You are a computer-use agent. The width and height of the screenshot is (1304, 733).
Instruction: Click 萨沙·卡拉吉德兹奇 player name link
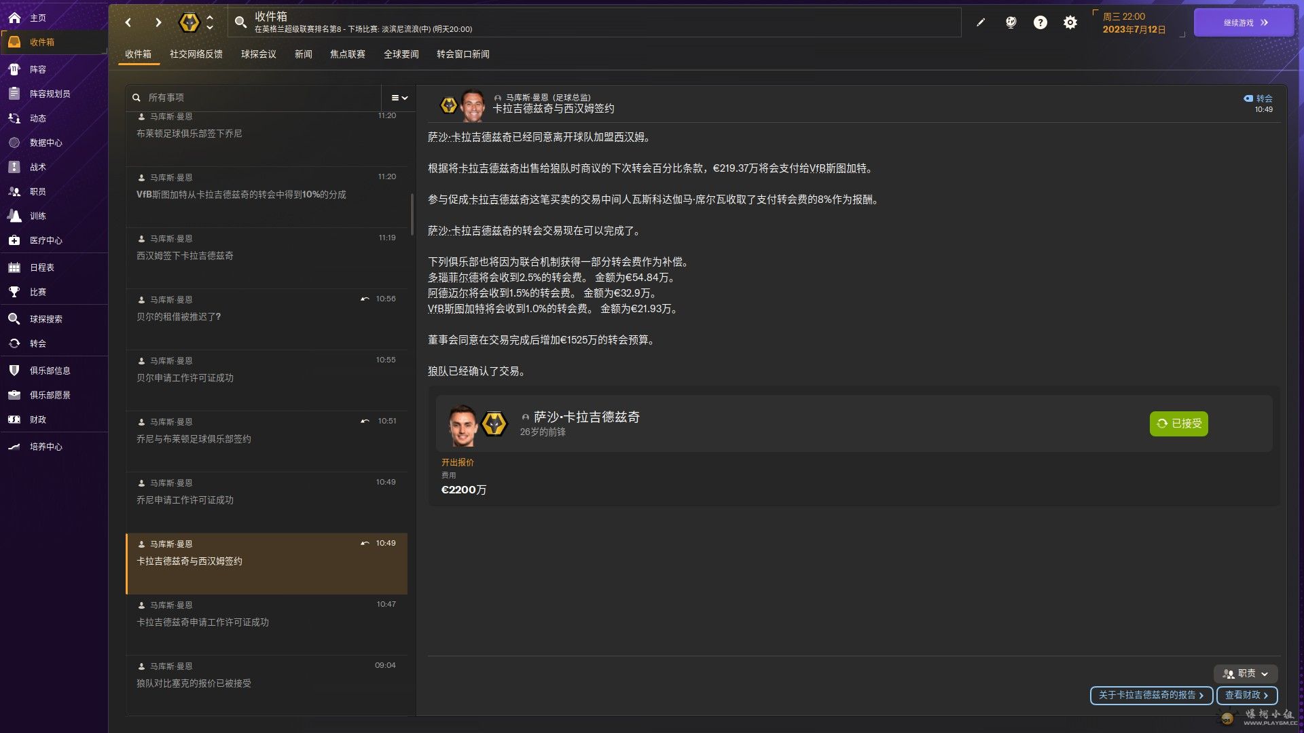[x=587, y=417]
